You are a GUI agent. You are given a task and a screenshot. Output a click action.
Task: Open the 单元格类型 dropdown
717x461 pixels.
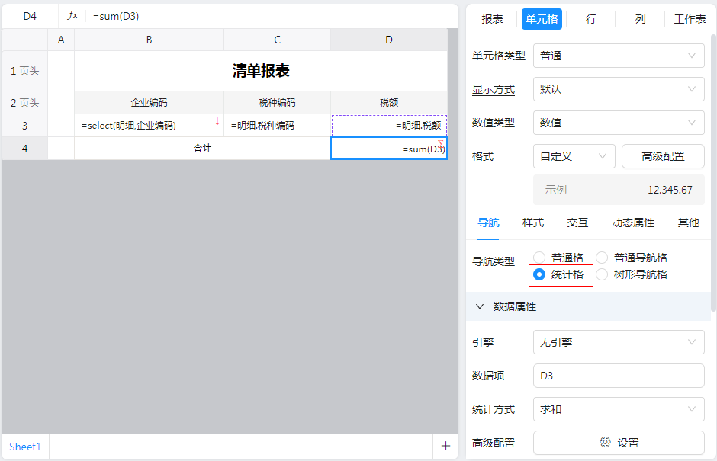(x=618, y=56)
